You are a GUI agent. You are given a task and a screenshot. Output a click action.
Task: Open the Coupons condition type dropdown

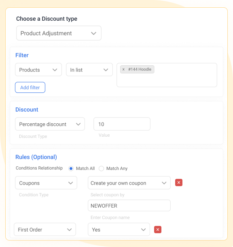(46, 183)
